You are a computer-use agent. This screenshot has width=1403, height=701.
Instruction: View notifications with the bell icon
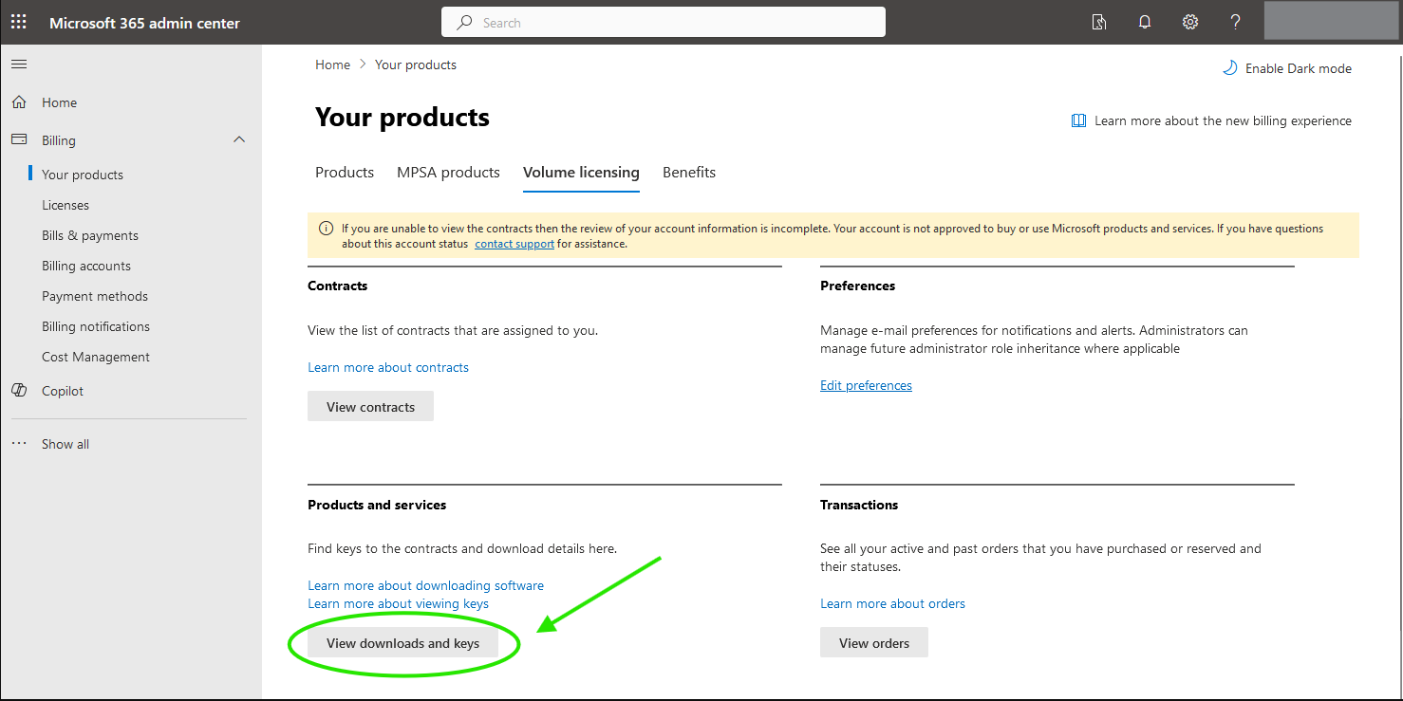[x=1144, y=21]
